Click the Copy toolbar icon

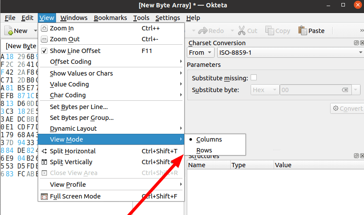tap(269, 31)
